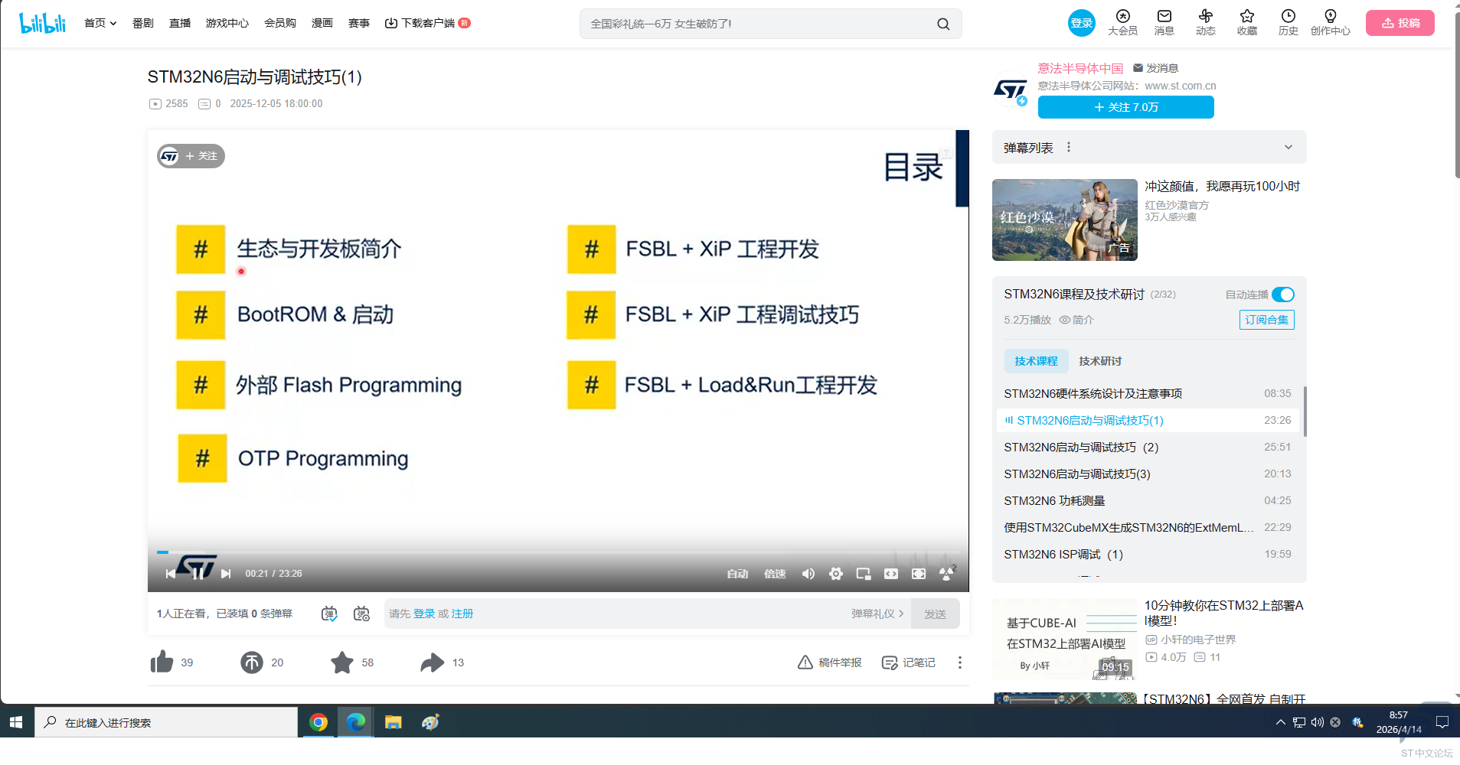
Task: Follow 意法半导体中国 with 关注 button
Action: pyautogui.click(x=1125, y=107)
